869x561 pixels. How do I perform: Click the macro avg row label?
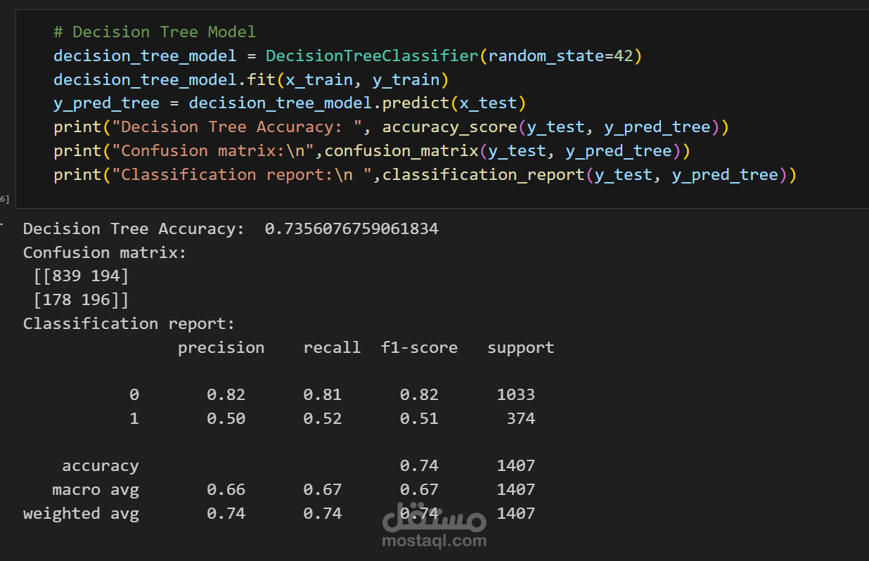96,489
